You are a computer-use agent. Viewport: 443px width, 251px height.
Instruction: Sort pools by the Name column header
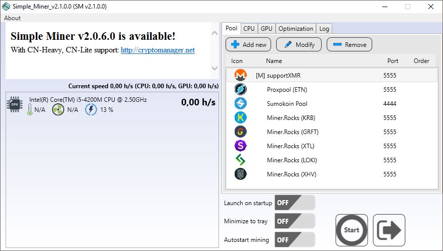pyautogui.click(x=274, y=61)
